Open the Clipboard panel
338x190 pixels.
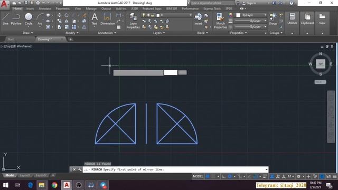pos(307,18)
